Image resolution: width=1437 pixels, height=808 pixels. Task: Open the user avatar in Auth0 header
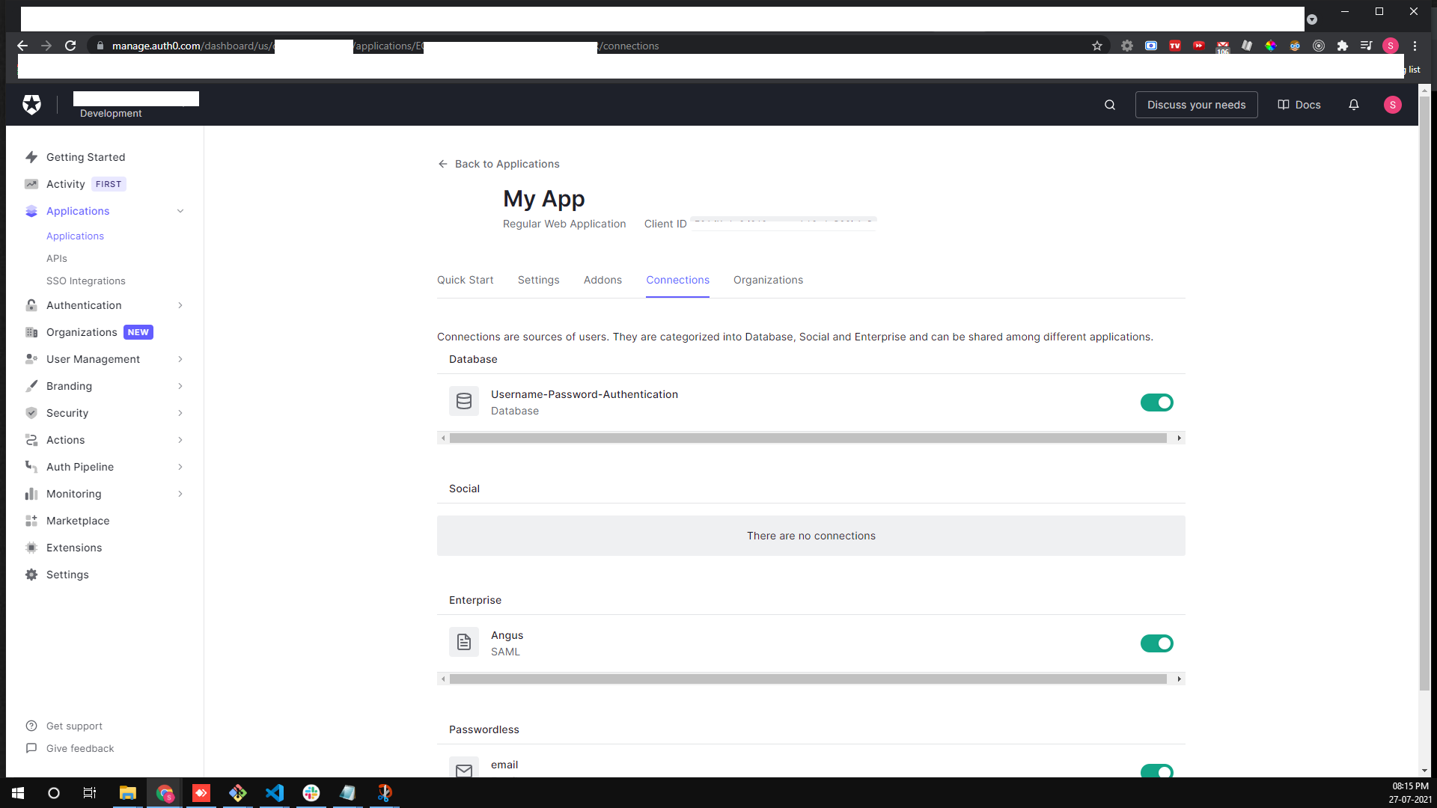pyautogui.click(x=1393, y=105)
